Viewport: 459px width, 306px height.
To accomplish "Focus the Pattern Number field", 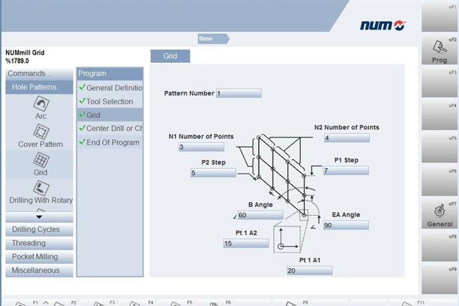I will 239,93.
